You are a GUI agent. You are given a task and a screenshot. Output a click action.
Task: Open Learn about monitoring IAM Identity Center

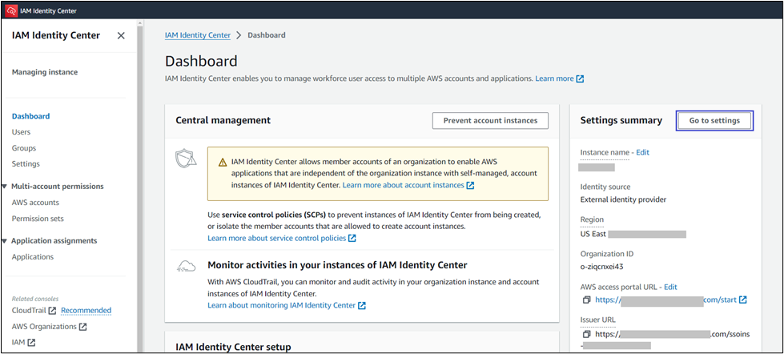[281, 305]
